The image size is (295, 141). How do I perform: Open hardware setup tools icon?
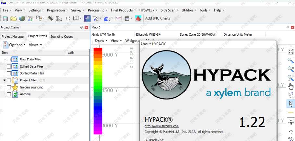[x=31, y=18]
